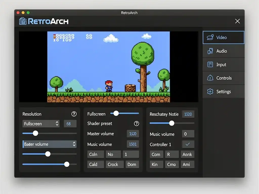Open help for Resolution

point(74,114)
